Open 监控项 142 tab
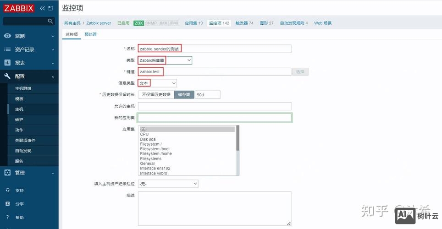Viewport: 442px width, 229px height. (219, 23)
